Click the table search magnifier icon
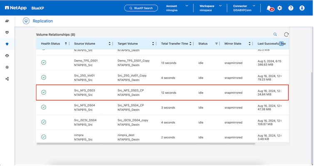 275,34
